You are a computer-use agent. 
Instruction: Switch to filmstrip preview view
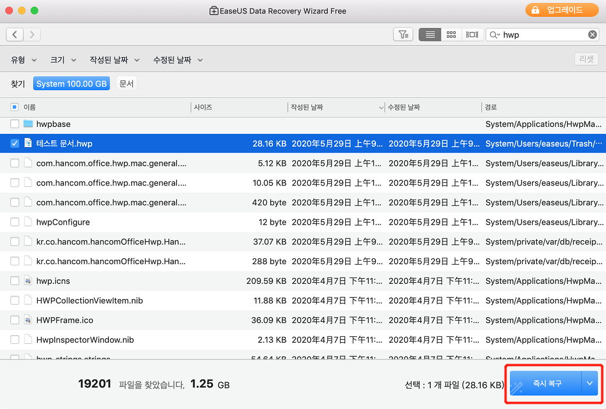472,35
